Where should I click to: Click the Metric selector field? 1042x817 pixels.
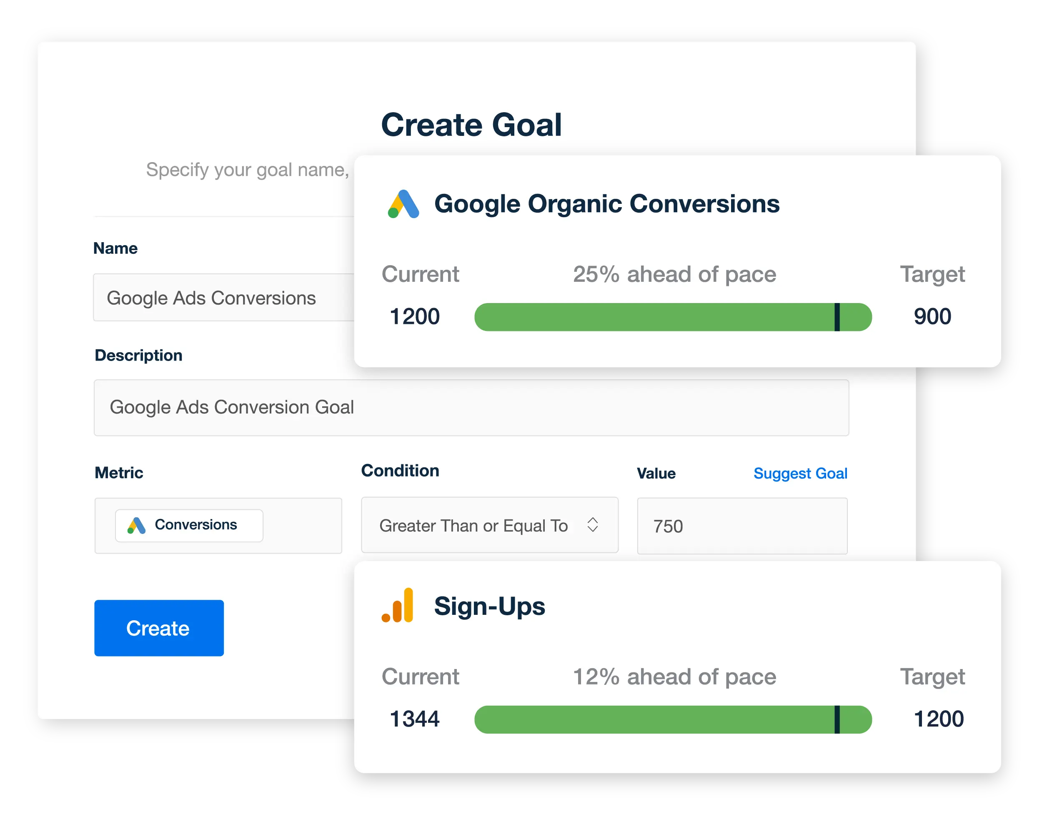point(301,526)
